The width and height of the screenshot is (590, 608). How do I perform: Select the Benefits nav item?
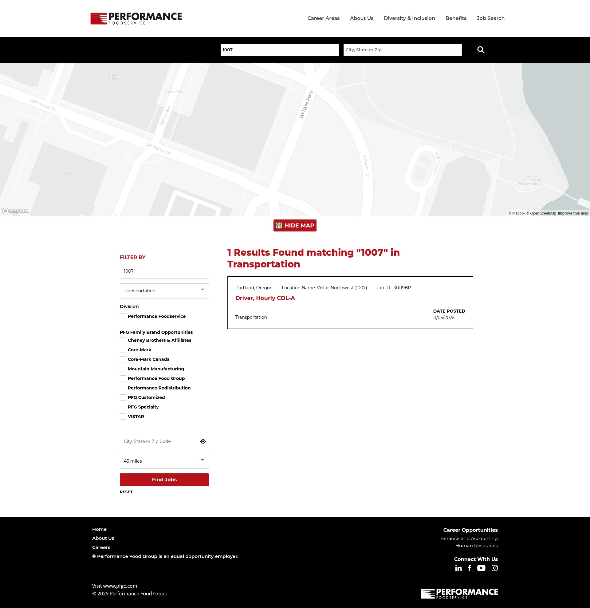tap(456, 18)
